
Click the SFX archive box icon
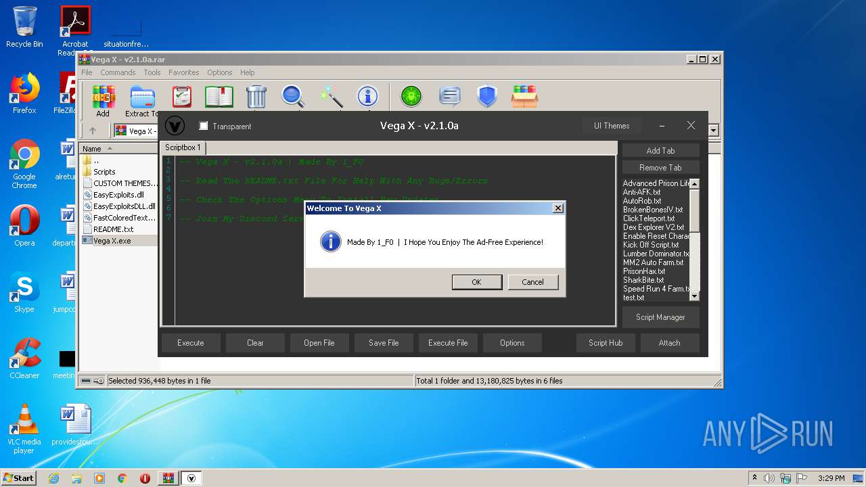tap(524, 97)
